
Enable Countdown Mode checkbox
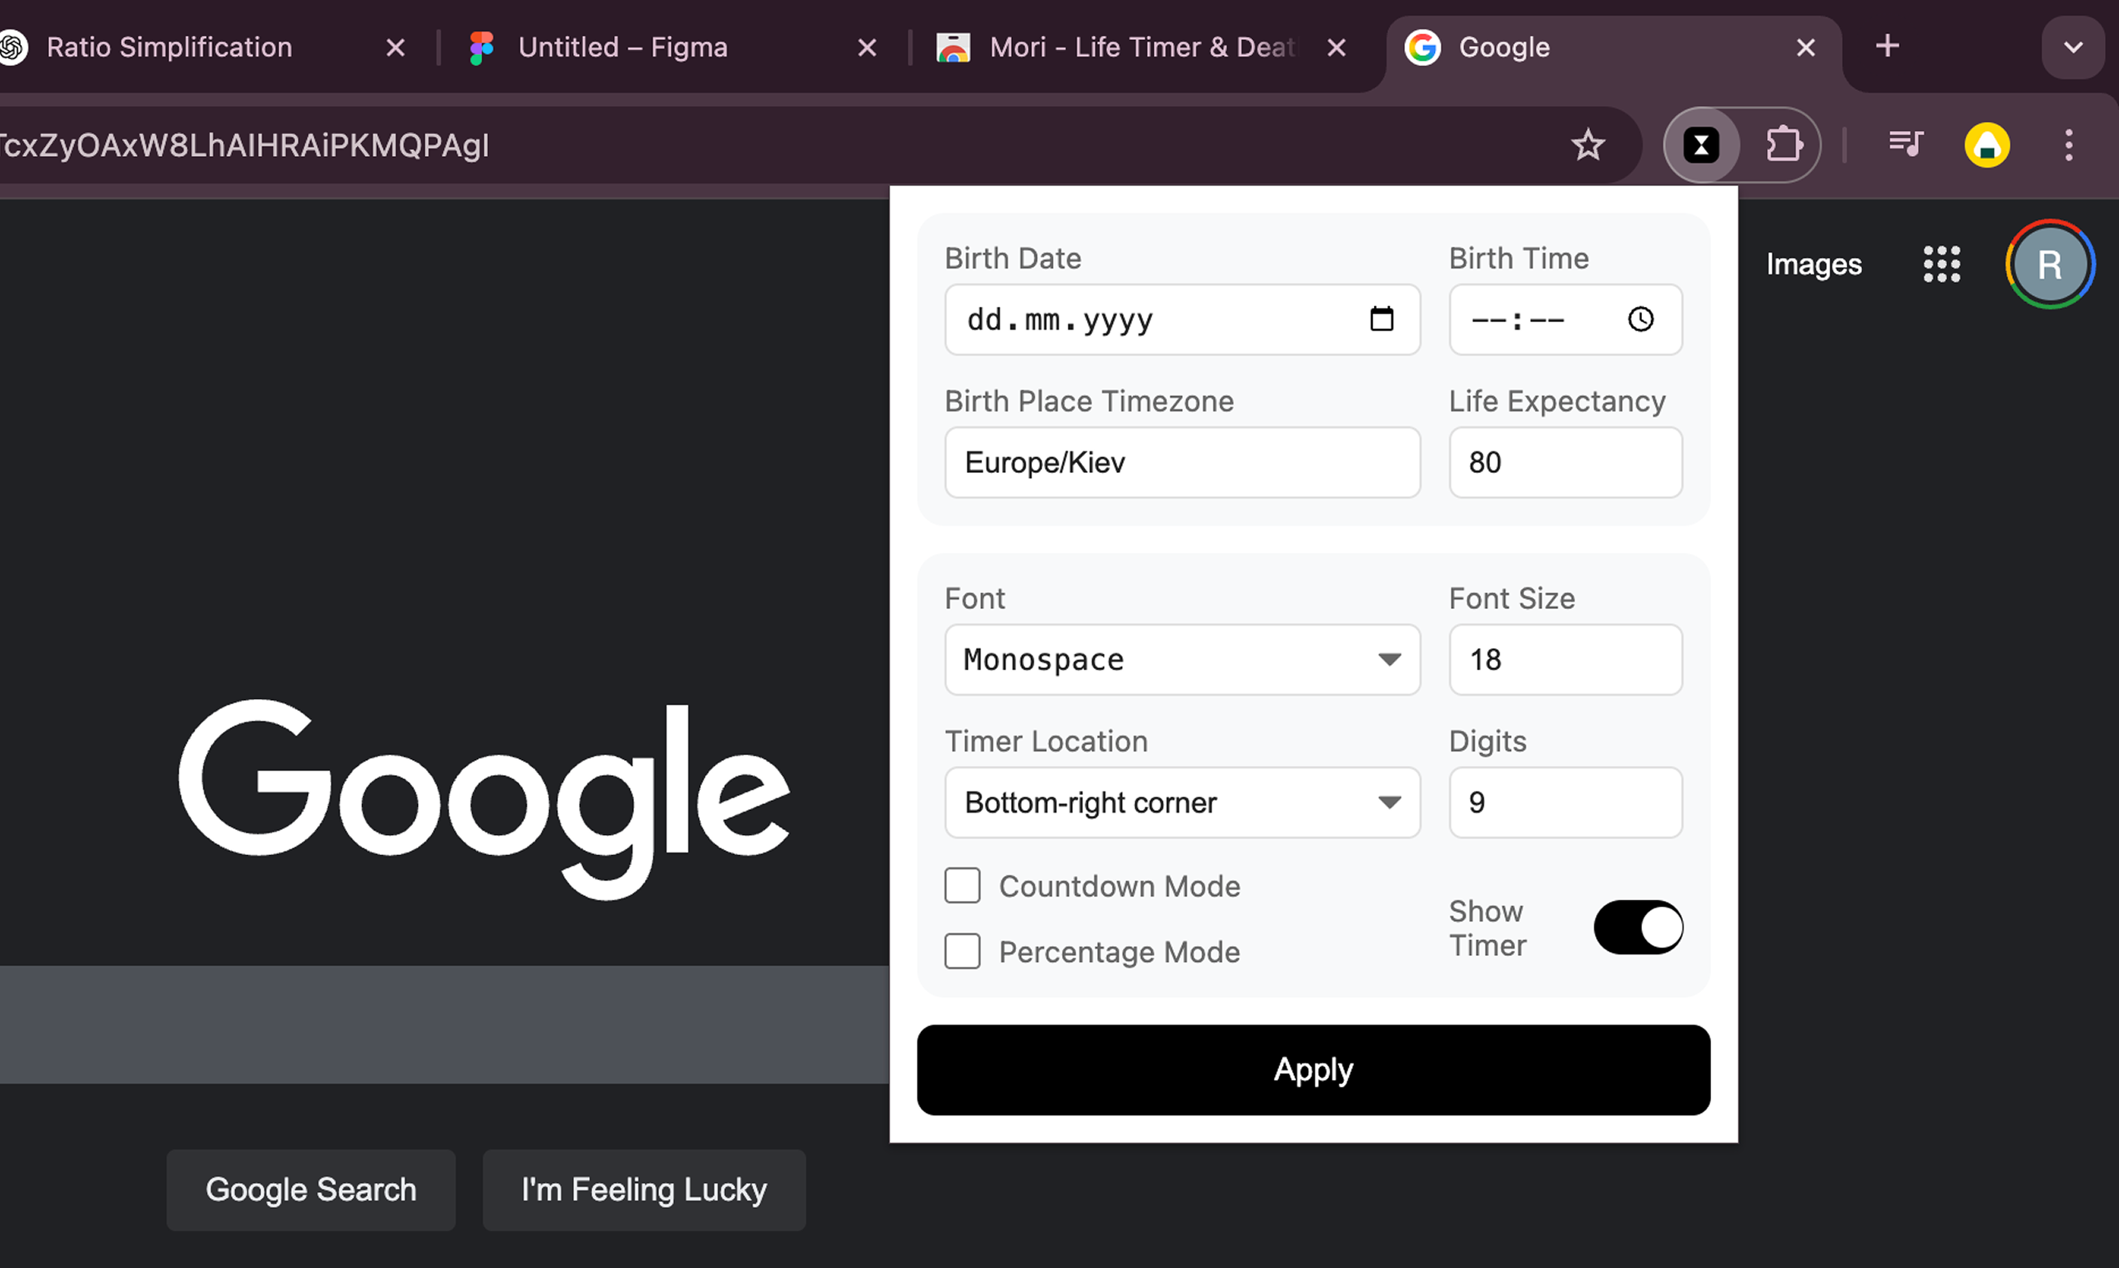pyautogui.click(x=962, y=886)
